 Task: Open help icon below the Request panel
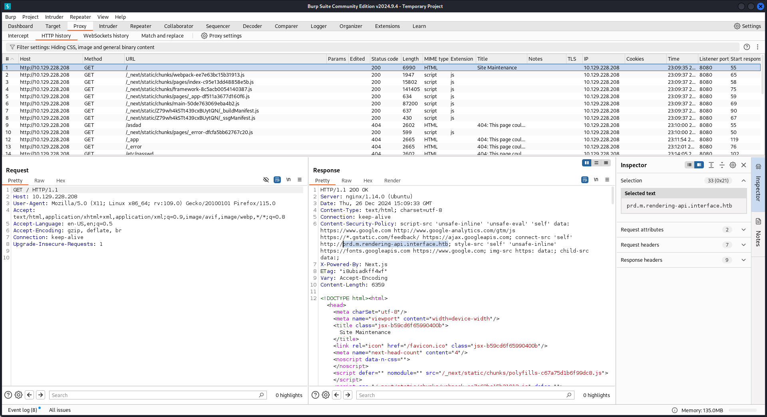[8, 395]
